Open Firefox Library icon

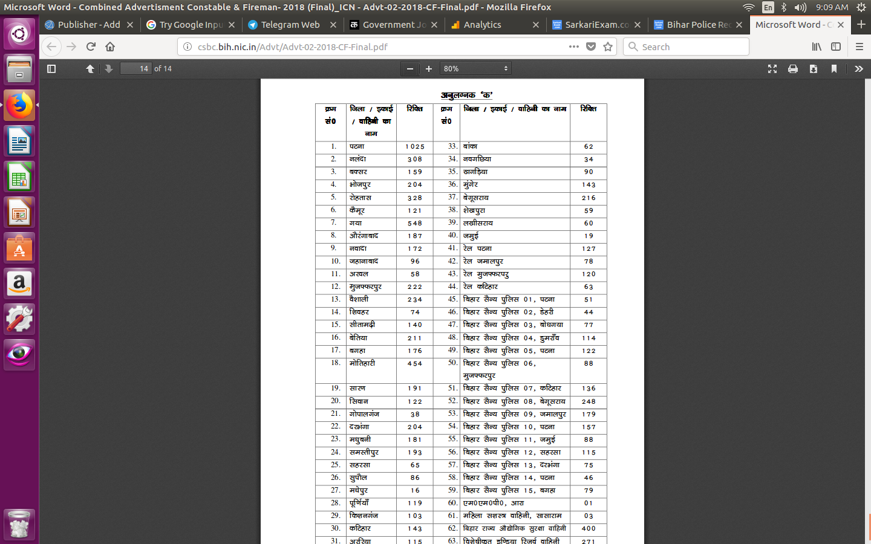(817, 47)
